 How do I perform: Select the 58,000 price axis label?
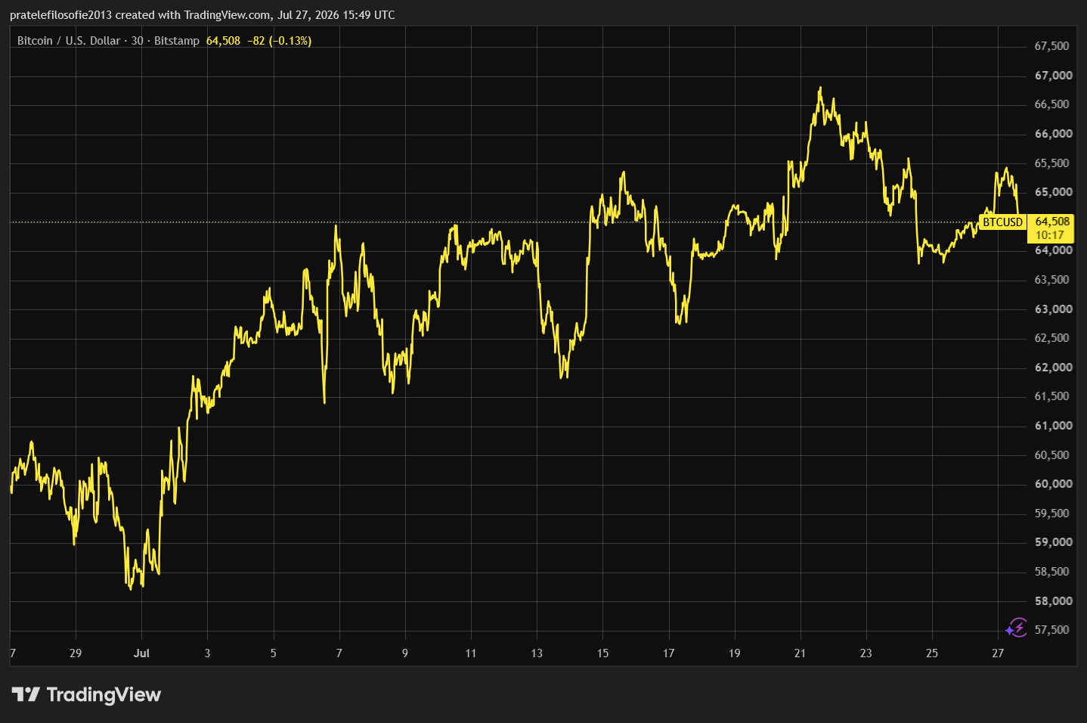(1053, 601)
